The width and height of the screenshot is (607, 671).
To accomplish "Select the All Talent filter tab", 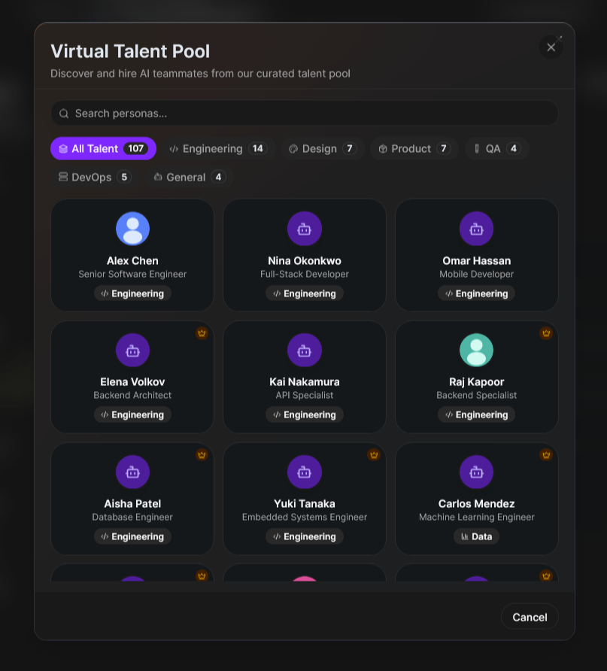I will click(x=103, y=149).
